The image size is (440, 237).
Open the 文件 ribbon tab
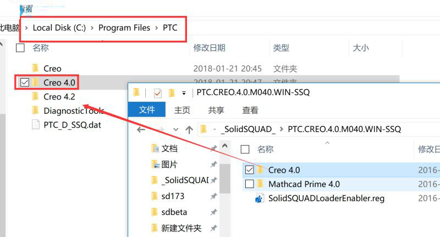point(147,109)
